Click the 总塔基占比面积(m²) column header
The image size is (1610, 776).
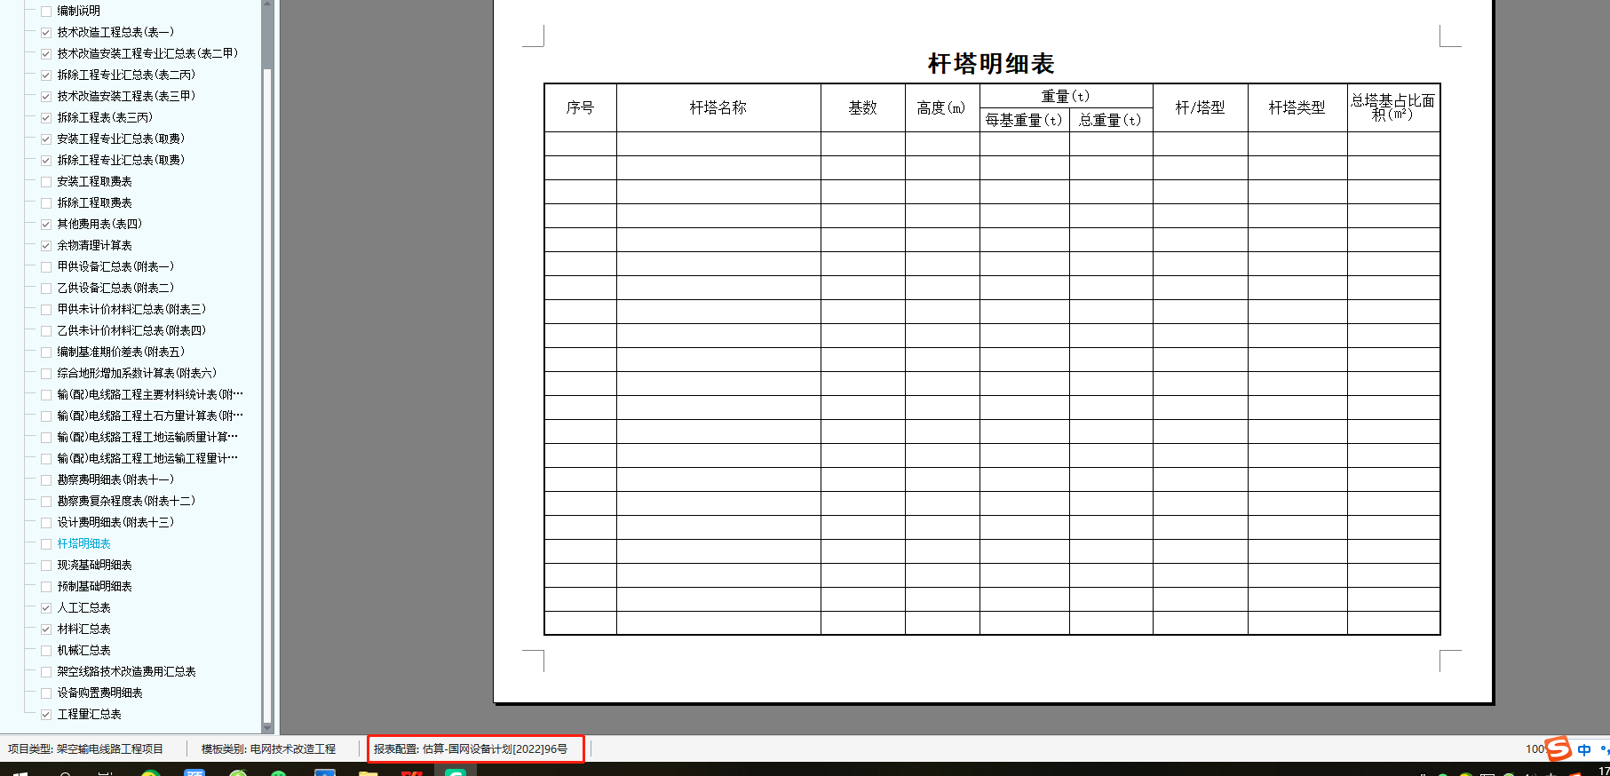pyautogui.click(x=1393, y=107)
